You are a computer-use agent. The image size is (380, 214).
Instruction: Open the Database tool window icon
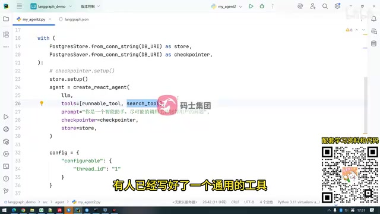373,43
